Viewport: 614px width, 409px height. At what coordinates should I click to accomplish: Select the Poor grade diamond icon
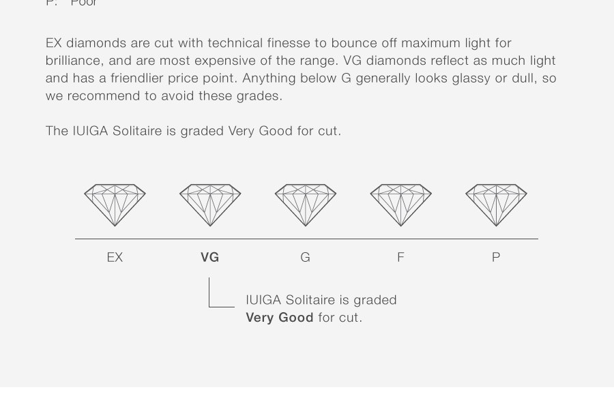coord(496,205)
